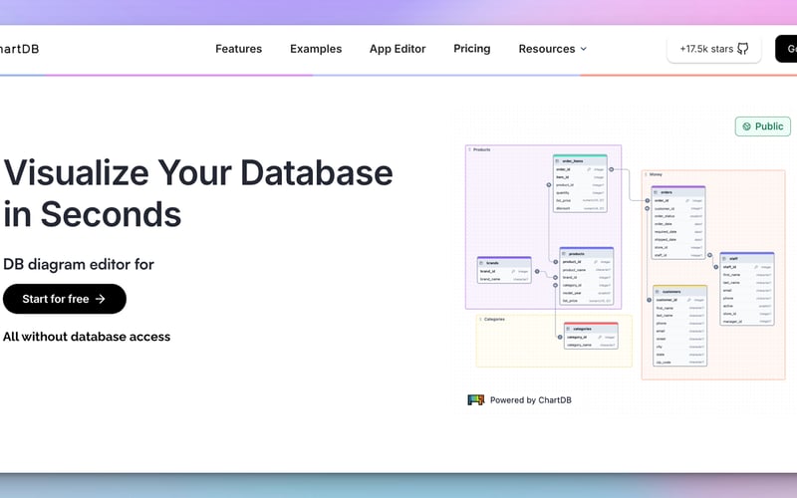Click the brands table header
The width and height of the screenshot is (797, 498).
click(x=504, y=263)
